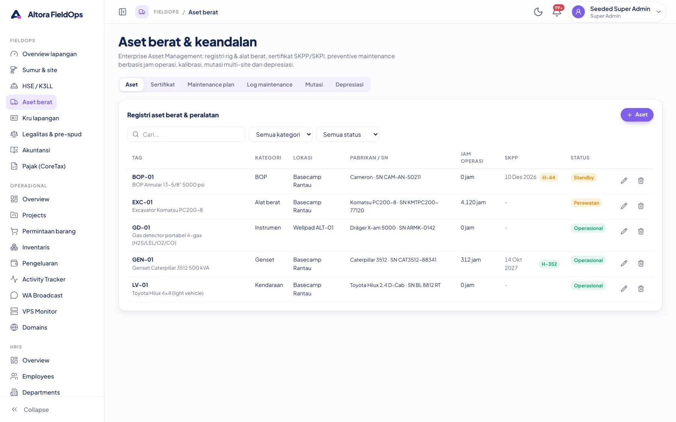Edit the GEN-01 asset row
This screenshot has height=422, width=676.
pos(624,263)
